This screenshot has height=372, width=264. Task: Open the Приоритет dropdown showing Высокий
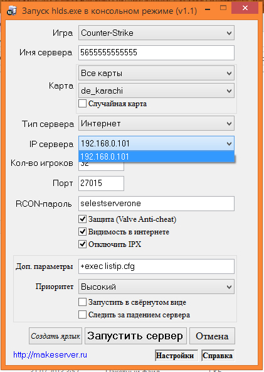coord(156,287)
